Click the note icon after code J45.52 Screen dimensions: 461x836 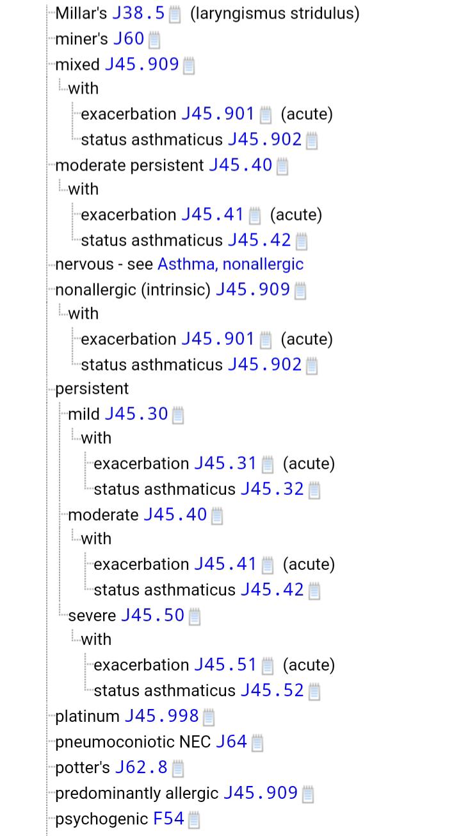point(314,691)
